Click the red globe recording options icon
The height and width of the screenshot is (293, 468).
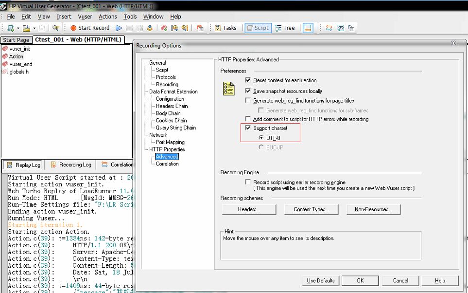pyautogui.click(x=200, y=28)
